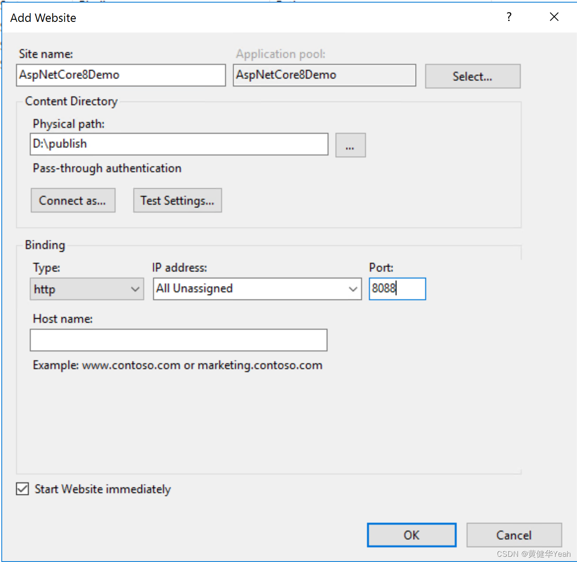Open "Test Settings..." for pass-through authentication
This screenshot has width=577, height=562.
(177, 200)
